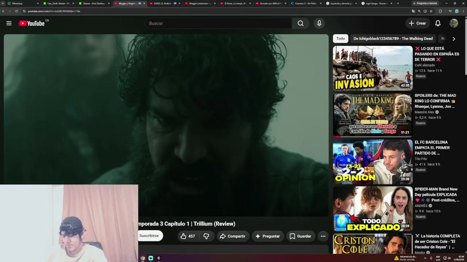Go to YouTube home via logo
The width and height of the screenshot is (467, 262).
click(32, 23)
